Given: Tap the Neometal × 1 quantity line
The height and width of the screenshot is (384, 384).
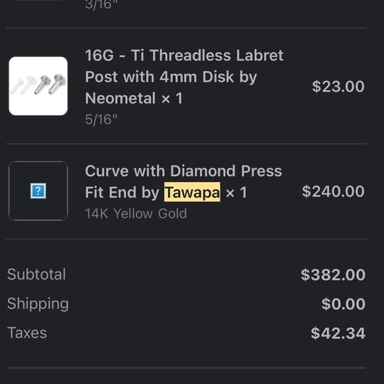Looking at the screenshot, I should point(134,98).
